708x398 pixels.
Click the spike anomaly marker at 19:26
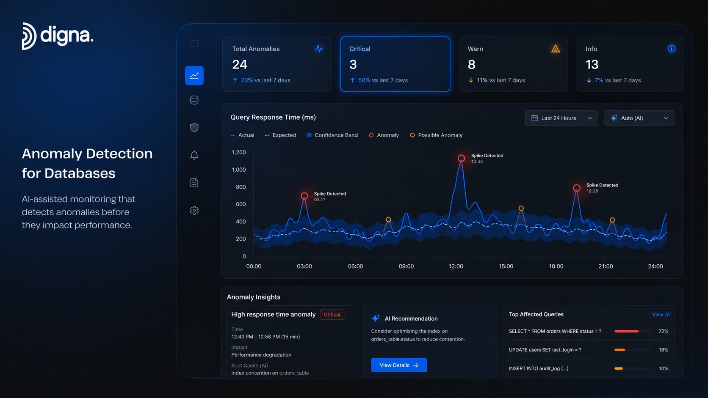(x=577, y=188)
